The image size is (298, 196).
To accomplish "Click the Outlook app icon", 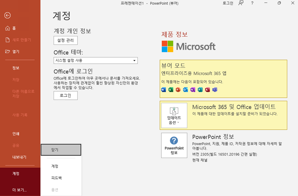I will pos(185,90).
